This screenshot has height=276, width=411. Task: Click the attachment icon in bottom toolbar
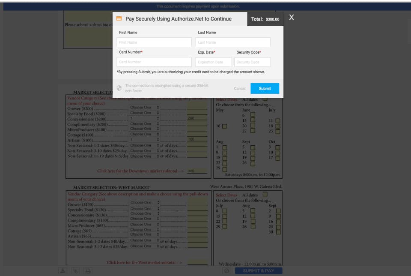(75, 271)
